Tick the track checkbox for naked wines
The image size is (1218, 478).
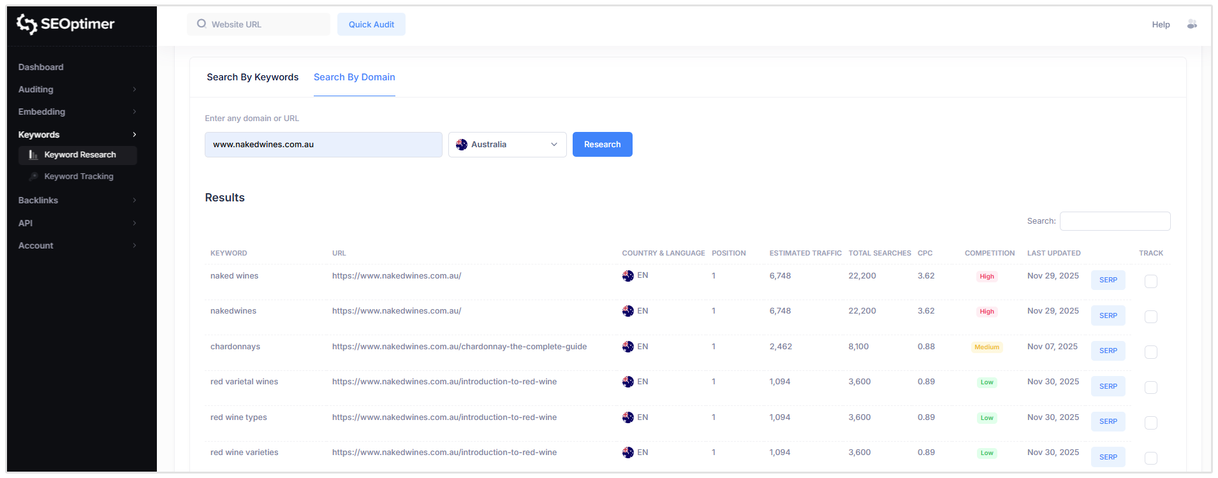click(x=1150, y=281)
